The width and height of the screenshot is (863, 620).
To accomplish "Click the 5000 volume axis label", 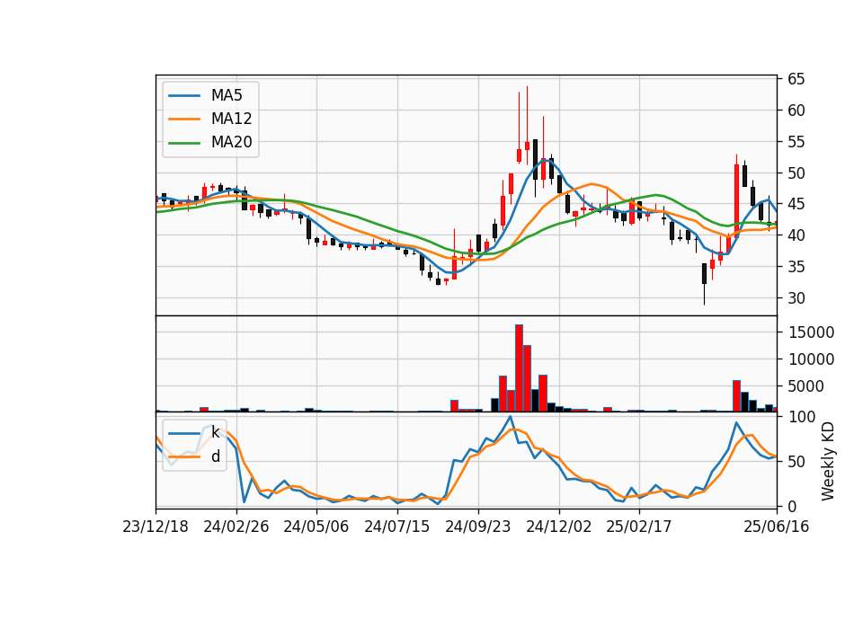I will click(806, 386).
